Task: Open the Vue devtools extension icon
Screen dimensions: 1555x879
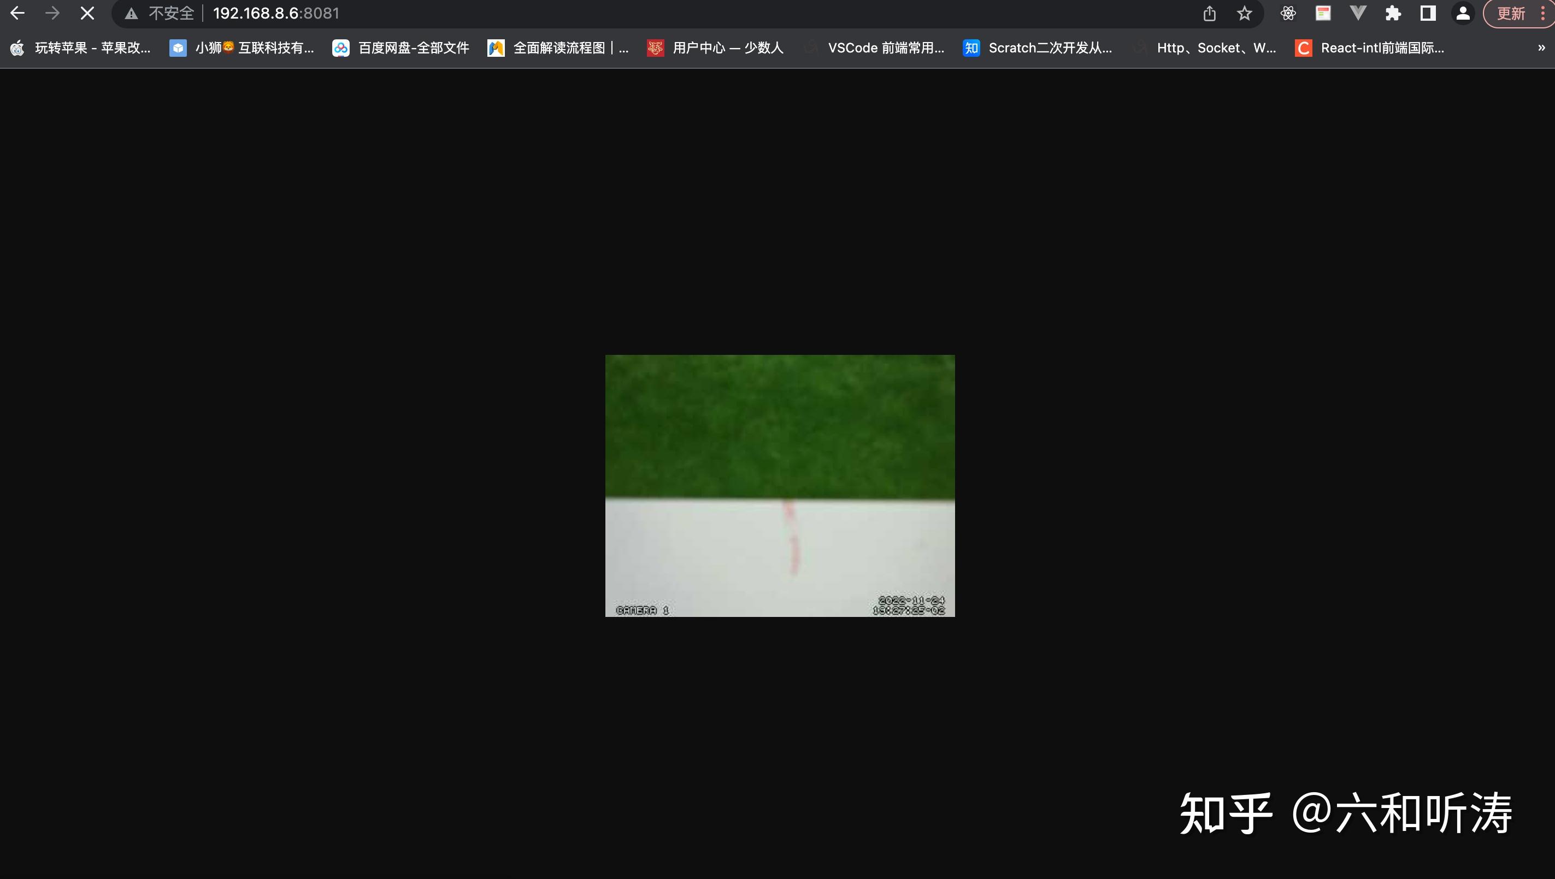Action: coord(1358,13)
